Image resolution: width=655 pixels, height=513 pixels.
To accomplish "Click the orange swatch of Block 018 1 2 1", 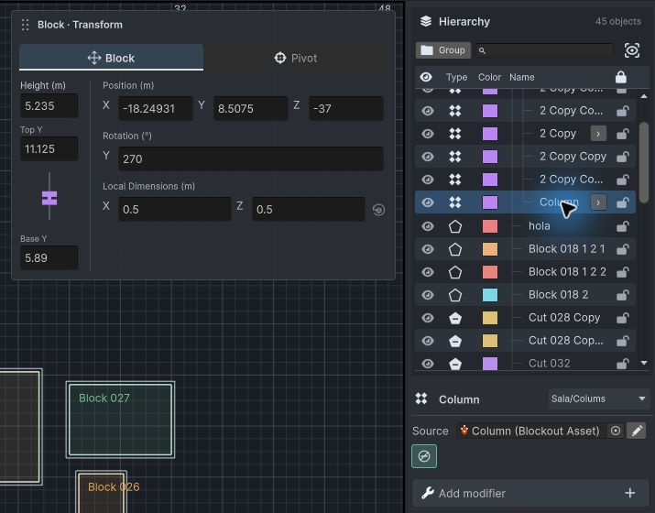I will [x=490, y=249].
